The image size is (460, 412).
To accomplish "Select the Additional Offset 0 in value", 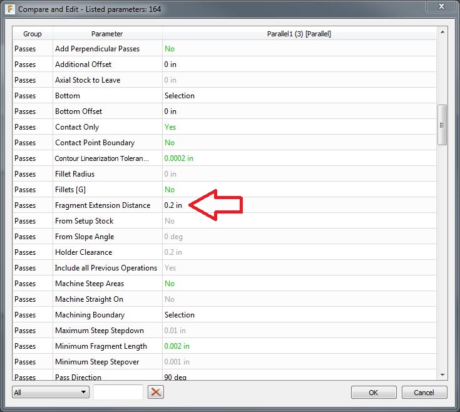I will (x=170, y=64).
